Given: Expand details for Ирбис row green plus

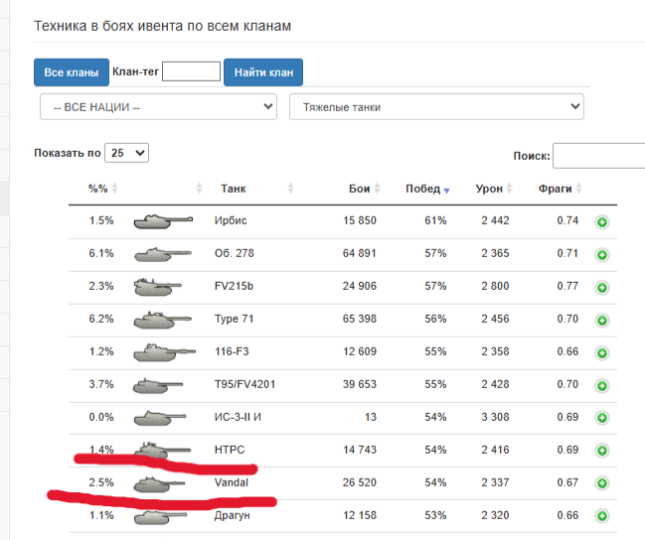Looking at the screenshot, I should [x=602, y=222].
